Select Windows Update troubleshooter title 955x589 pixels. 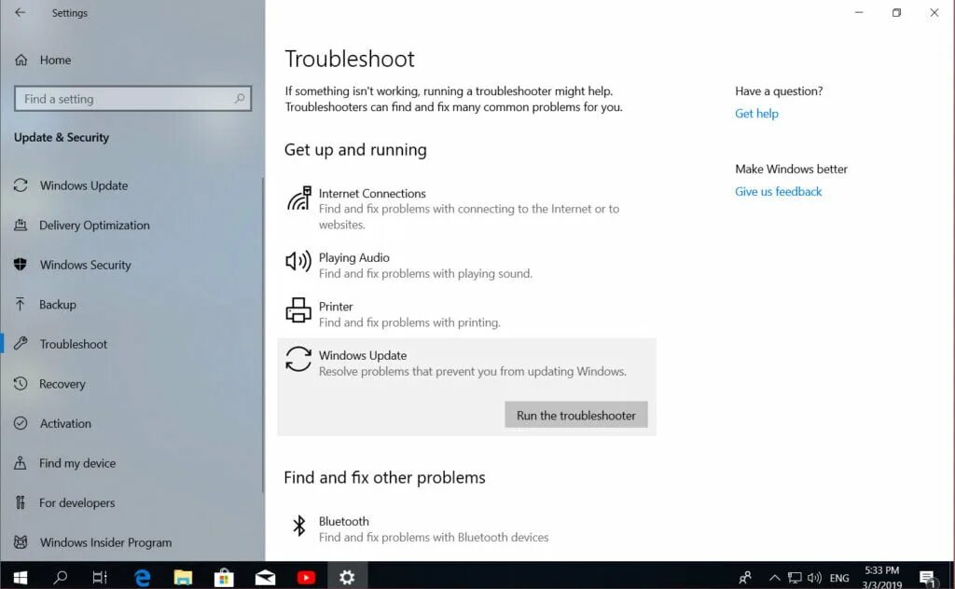[363, 355]
